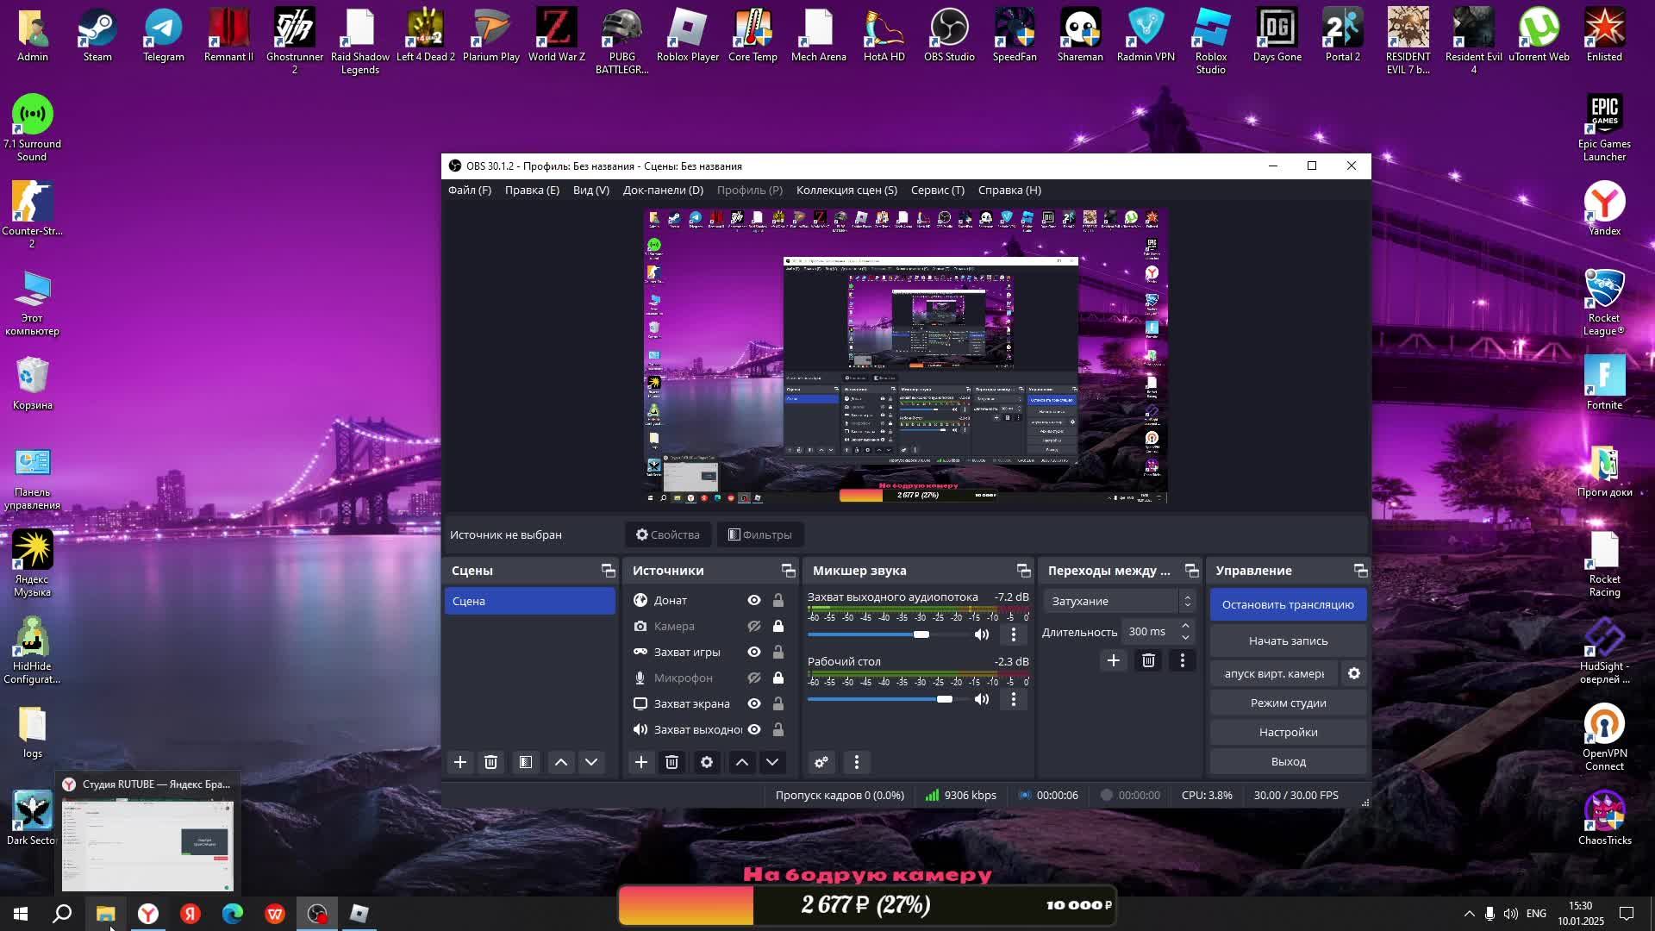The height and width of the screenshot is (931, 1655).
Task: Click the scene collection menu icon
Action: point(846,189)
